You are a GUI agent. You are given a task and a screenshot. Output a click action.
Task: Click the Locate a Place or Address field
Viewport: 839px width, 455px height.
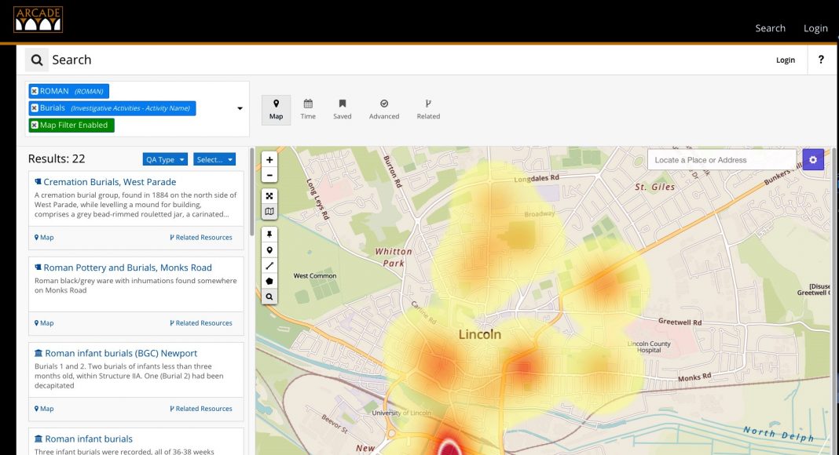(x=721, y=160)
